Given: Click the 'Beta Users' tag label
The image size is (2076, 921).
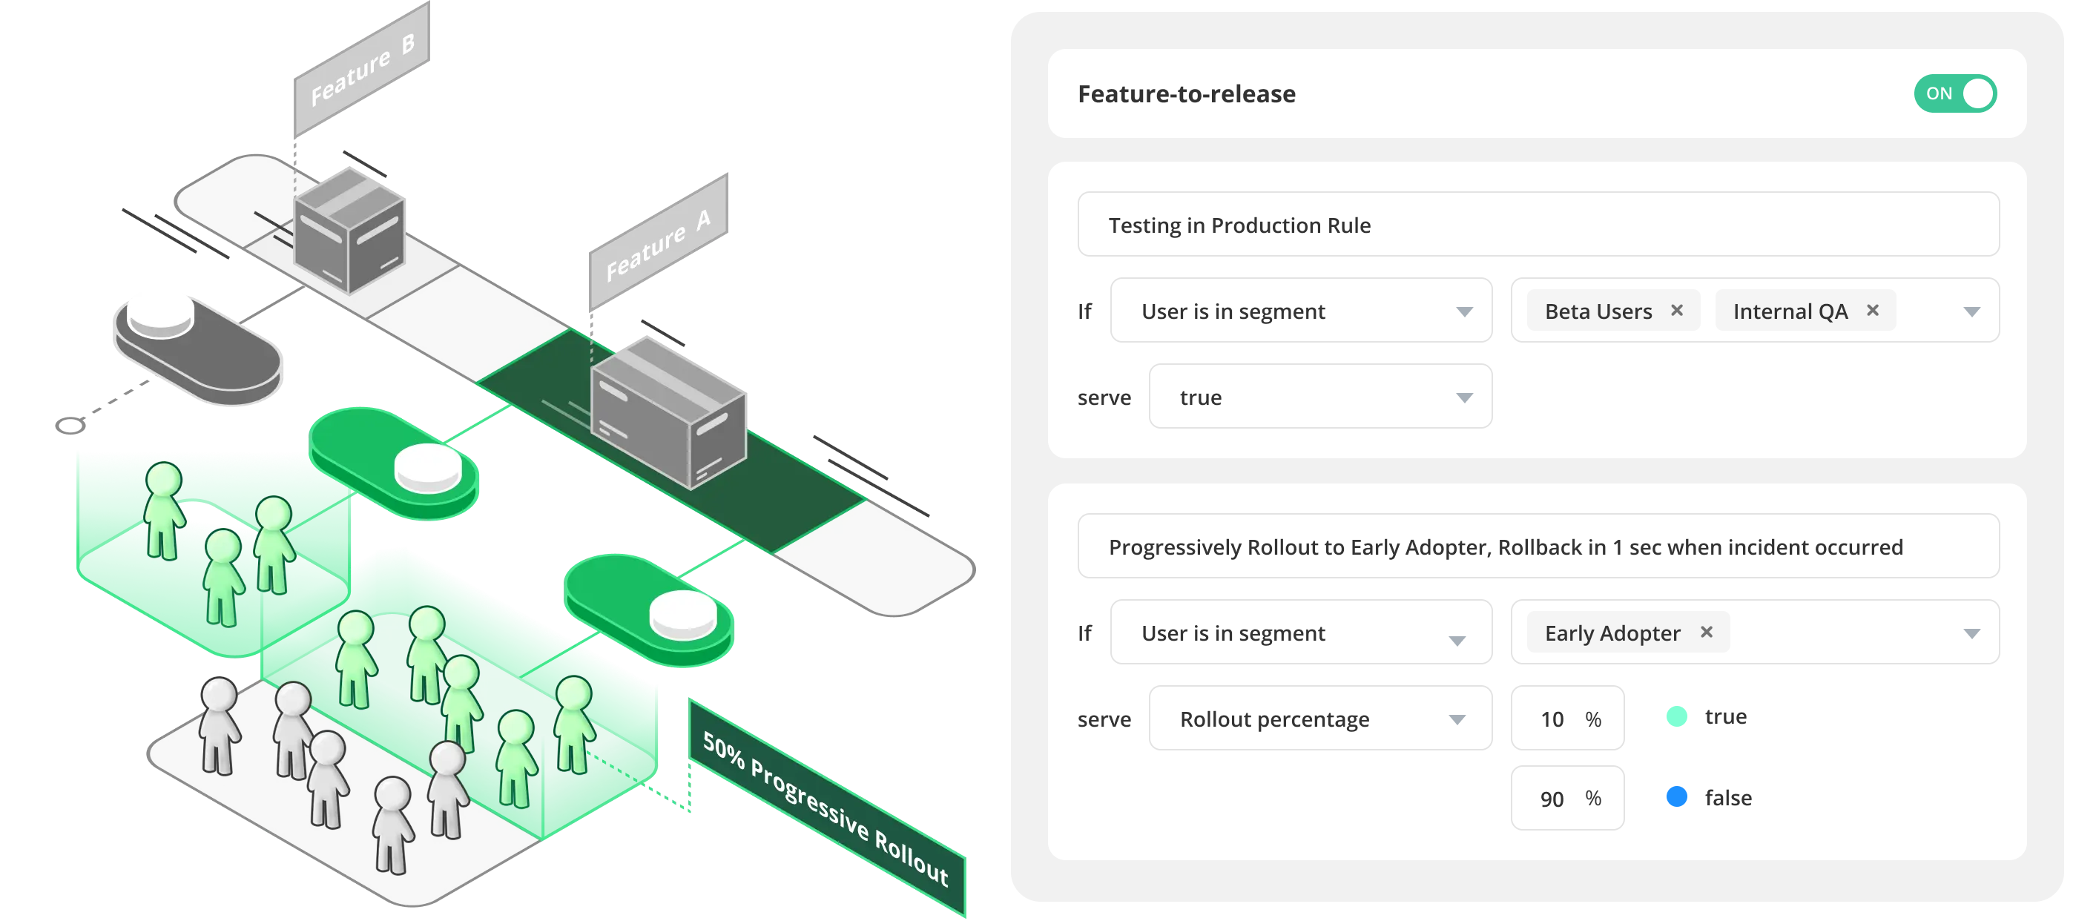Looking at the screenshot, I should tap(1598, 311).
